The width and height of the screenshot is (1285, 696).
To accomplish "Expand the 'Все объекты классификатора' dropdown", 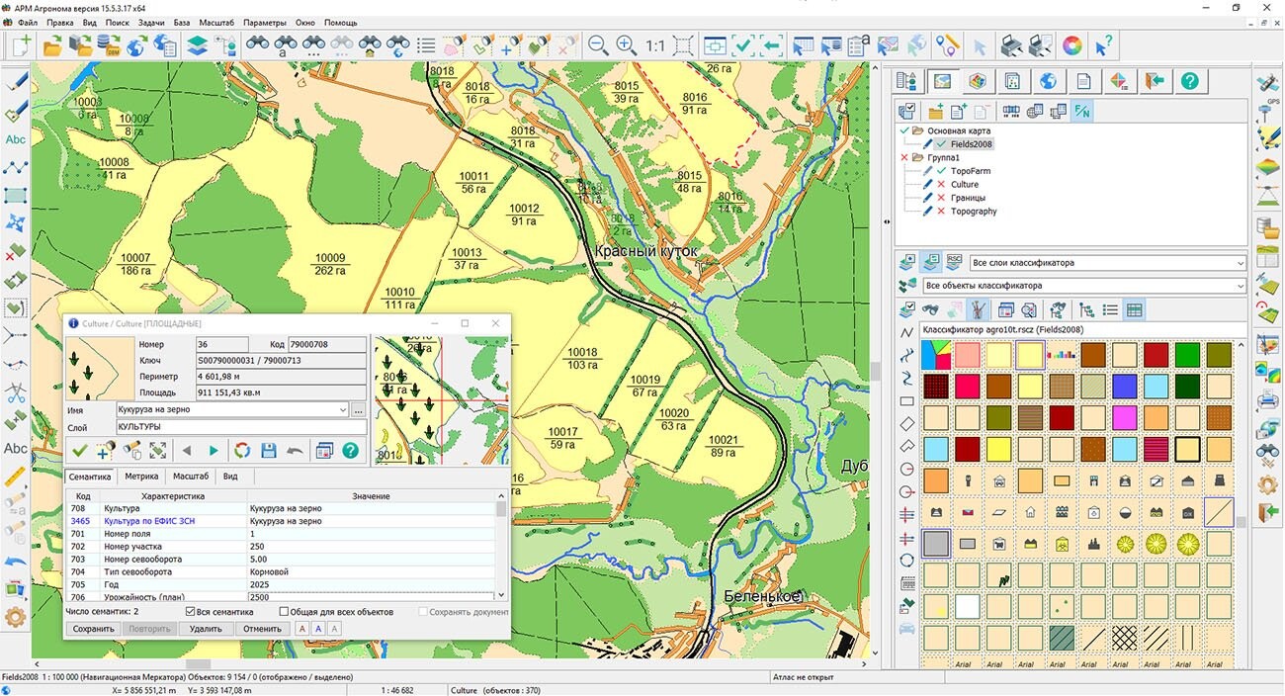I will coord(1240,286).
